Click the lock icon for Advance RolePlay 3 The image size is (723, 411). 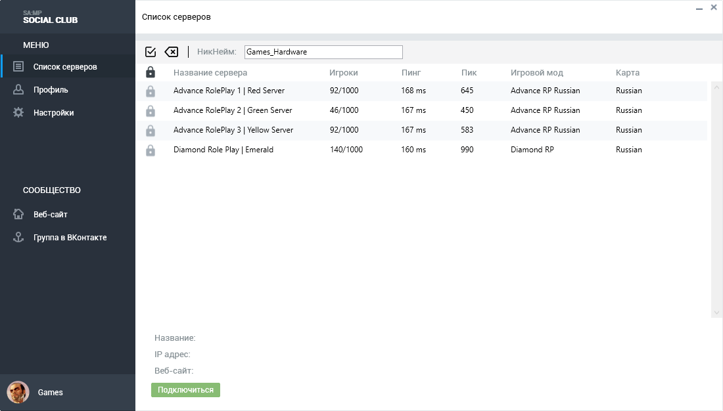coord(151,131)
